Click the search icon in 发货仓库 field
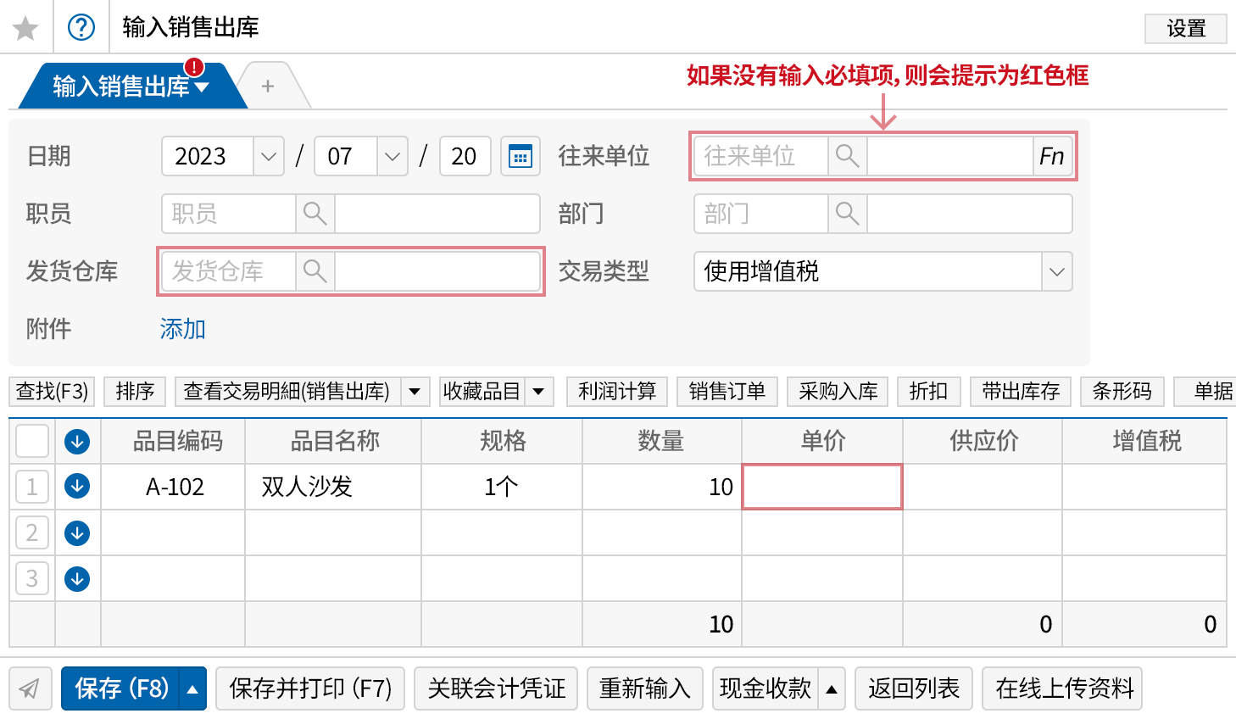The width and height of the screenshot is (1236, 719). (x=315, y=271)
